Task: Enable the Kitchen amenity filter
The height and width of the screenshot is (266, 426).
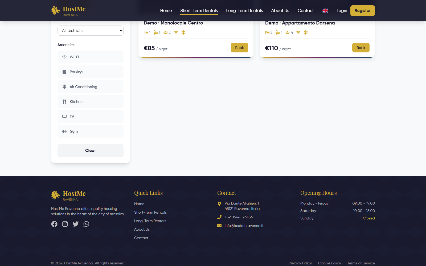Action: pos(91,102)
